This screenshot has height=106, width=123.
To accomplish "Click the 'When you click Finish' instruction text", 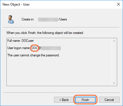I will tap(45, 33).
